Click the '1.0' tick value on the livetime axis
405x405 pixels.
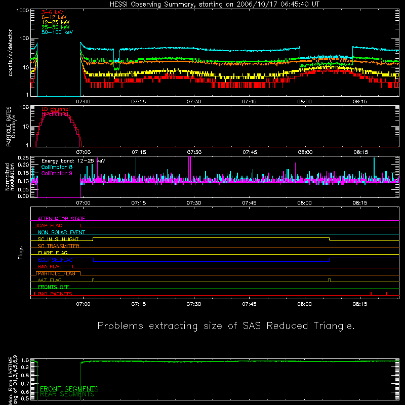click(x=25, y=360)
